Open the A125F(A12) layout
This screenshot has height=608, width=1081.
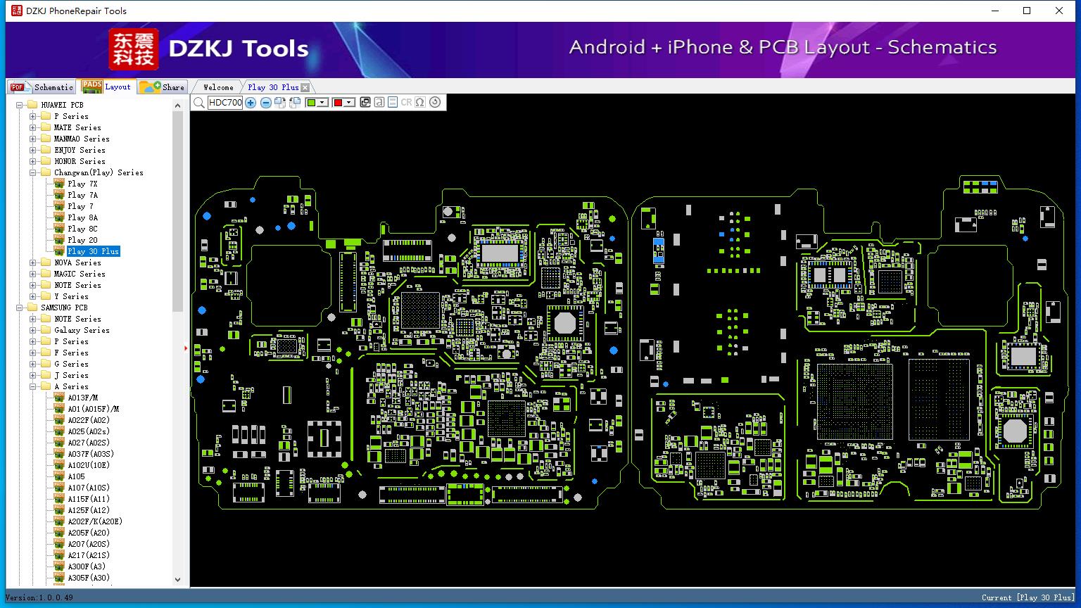click(x=89, y=510)
